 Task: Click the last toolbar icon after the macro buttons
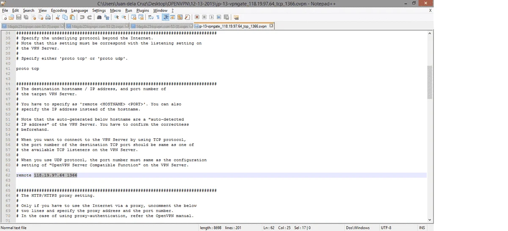click(x=236, y=17)
